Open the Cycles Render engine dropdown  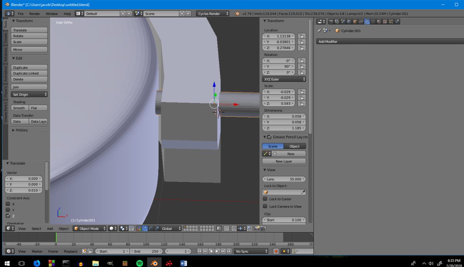click(x=212, y=14)
